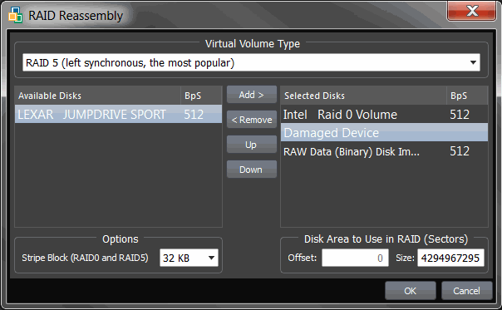Viewport: 502px width, 310px height.
Task: Select Intel Raid 0 Volume row
Action: [x=384, y=115]
